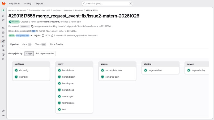214x120 pixels.
Task: Switch to the Pipeline tab
Action: click(14, 45)
